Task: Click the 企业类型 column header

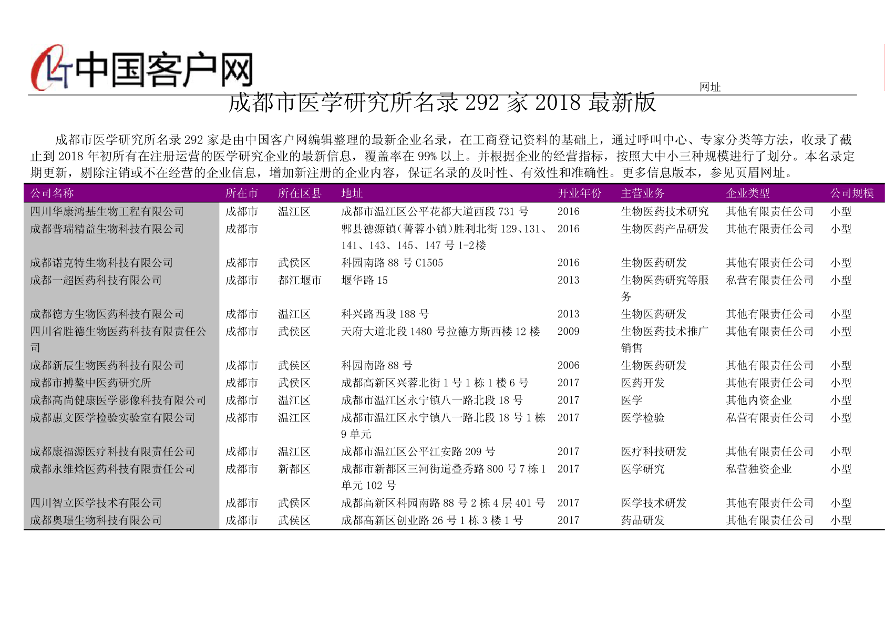Action: coord(748,193)
